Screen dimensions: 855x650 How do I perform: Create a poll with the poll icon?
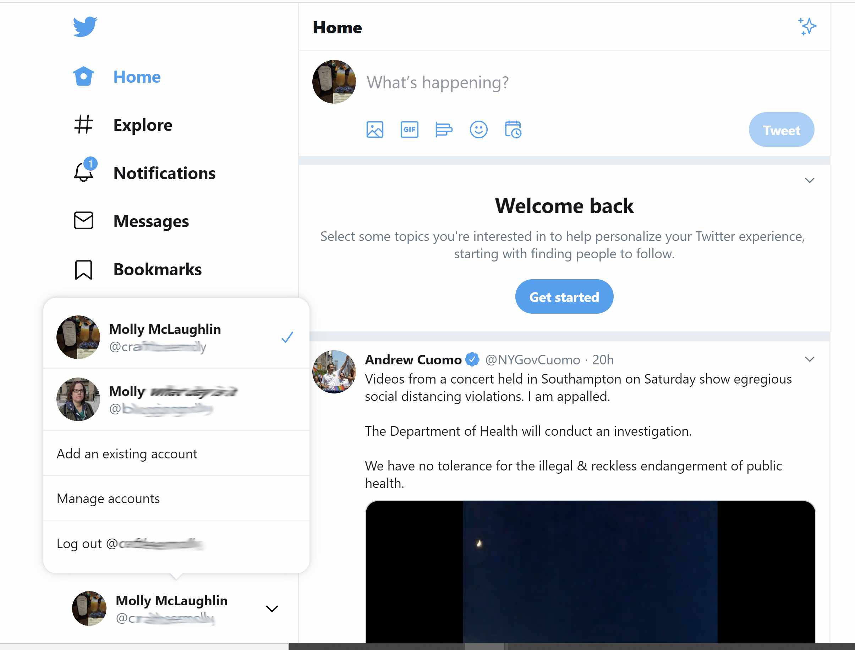pyautogui.click(x=444, y=130)
